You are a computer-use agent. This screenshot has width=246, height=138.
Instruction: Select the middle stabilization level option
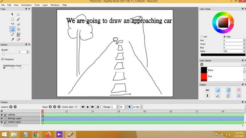(12, 68)
